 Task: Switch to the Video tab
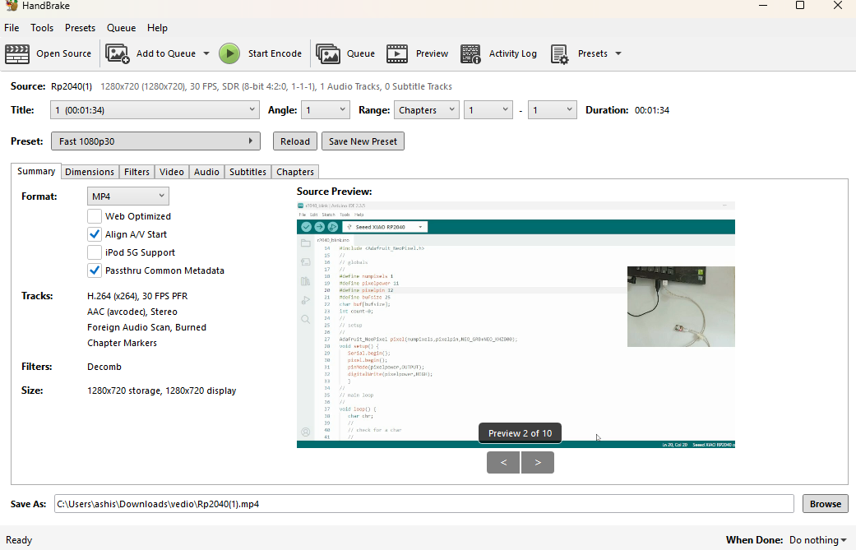coord(171,172)
